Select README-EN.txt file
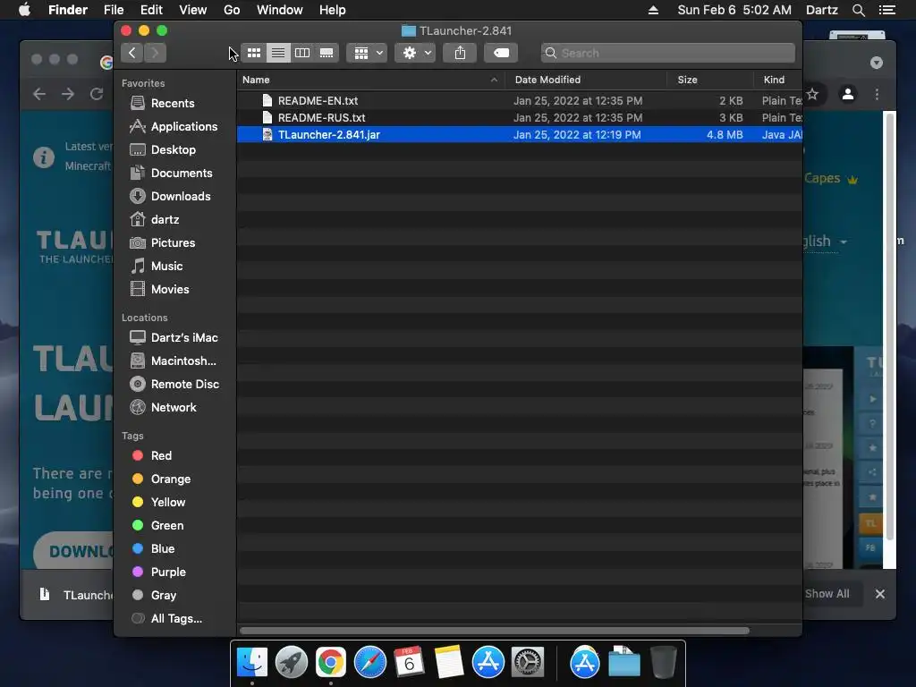The image size is (916, 687). click(520, 101)
